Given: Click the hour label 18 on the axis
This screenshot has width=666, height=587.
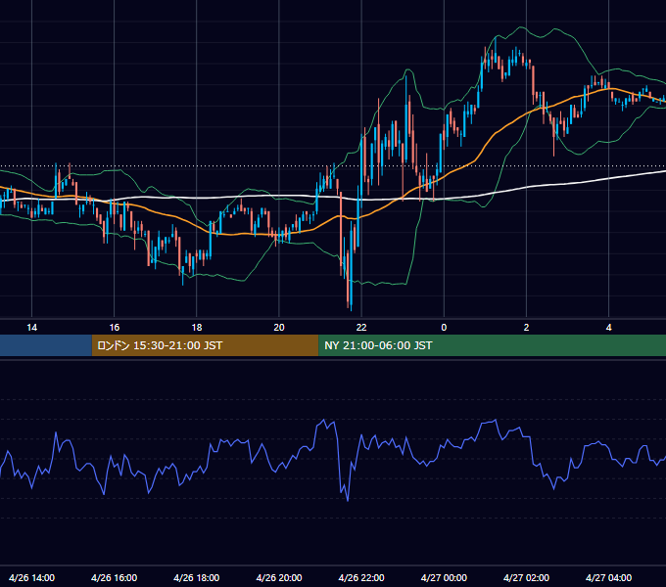Looking at the screenshot, I should (197, 328).
